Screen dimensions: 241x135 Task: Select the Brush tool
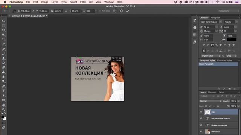(x=3, y=54)
